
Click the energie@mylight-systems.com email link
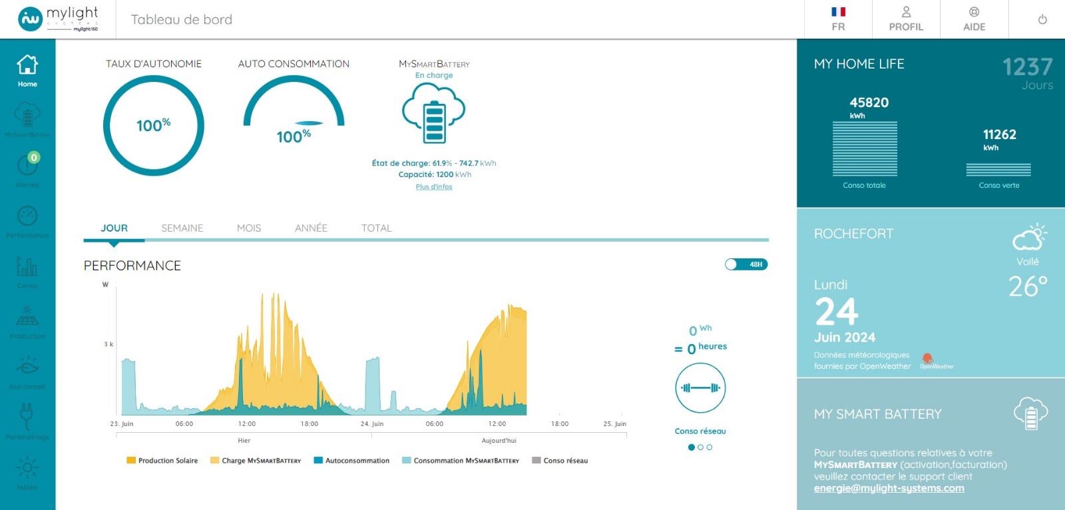coord(889,488)
